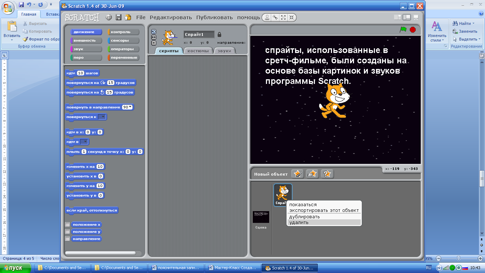Click the green flag to start scripts
This screenshot has height=273, width=485.
point(403,30)
